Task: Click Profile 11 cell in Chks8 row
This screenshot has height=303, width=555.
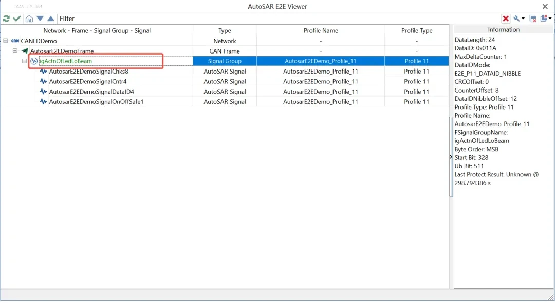Action: 417,71
